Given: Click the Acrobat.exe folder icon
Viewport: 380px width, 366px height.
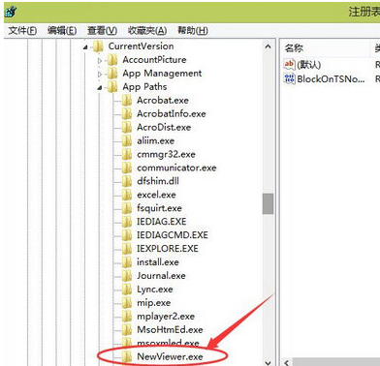Looking at the screenshot, I should 127,101.
